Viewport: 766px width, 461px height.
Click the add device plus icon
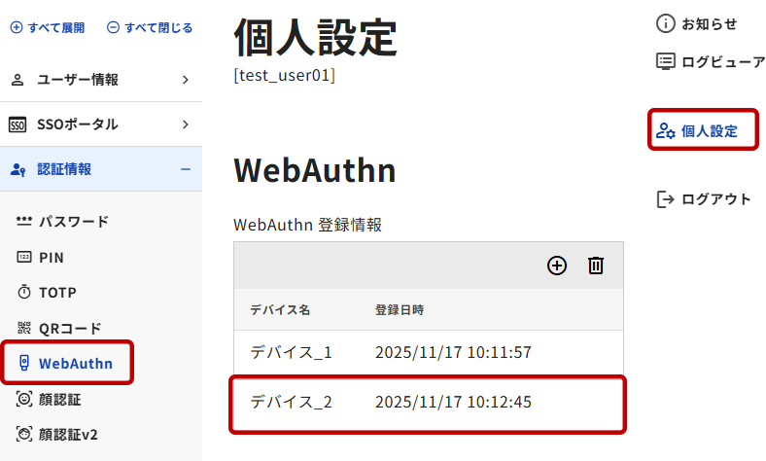pyautogui.click(x=557, y=266)
